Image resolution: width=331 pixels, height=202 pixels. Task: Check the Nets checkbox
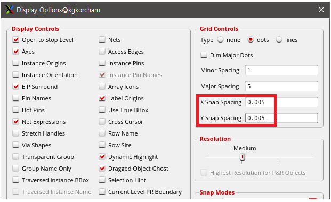[x=102, y=39]
